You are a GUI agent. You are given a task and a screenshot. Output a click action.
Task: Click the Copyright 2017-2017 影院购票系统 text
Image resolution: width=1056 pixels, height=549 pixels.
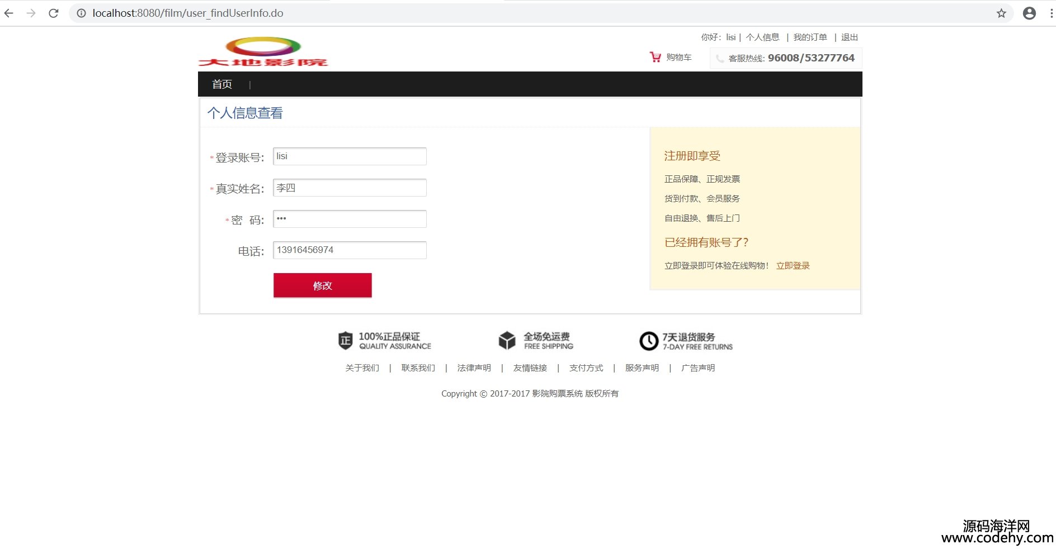[530, 394]
